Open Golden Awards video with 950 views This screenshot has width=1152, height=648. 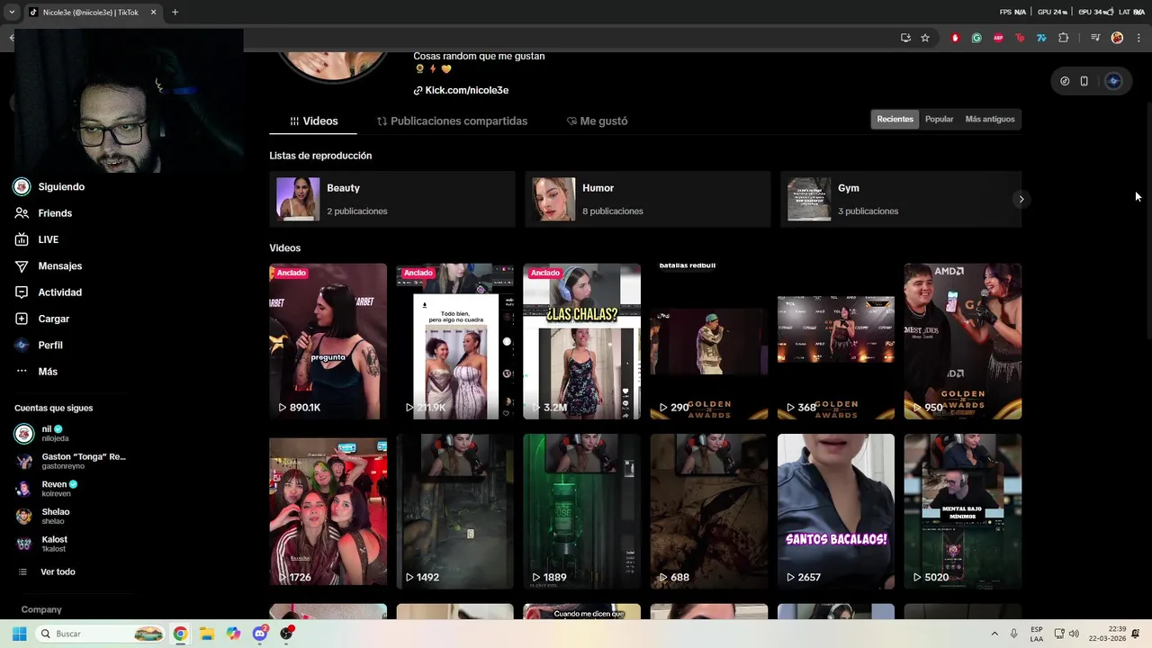pyautogui.click(x=963, y=341)
